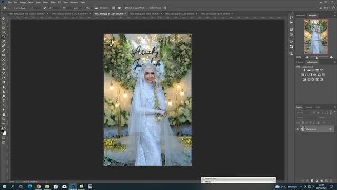The image size is (337, 190).
Task: Zoom out using Navigator small mountain
Action: point(307,58)
